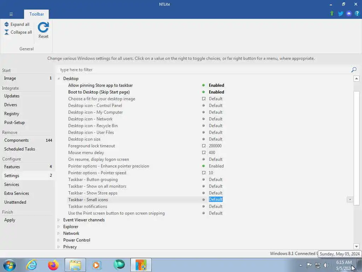Image resolution: width=362 pixels, height=272 pixels.
Task: Open File Explorer from the taskbar
Action: pos(75,265)
